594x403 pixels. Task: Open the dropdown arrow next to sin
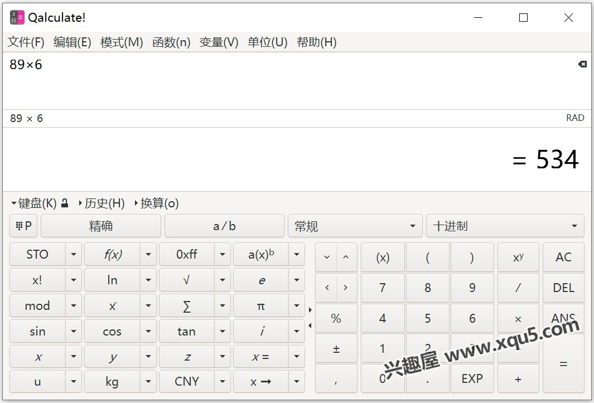click(74, 332)
